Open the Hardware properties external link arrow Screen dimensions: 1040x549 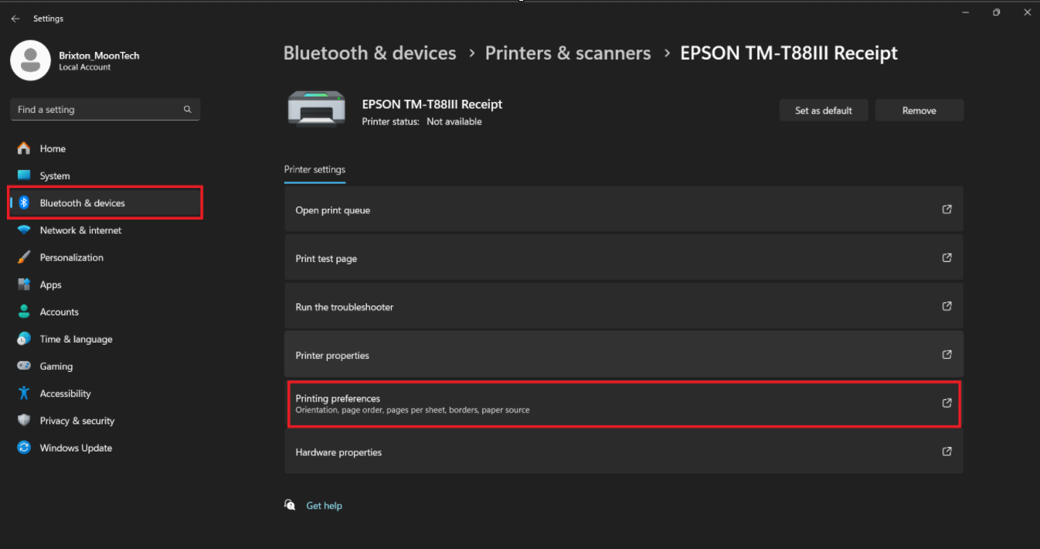[x=947, y=451]
